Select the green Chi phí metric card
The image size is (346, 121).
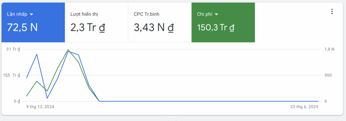[x=223, y=23]
